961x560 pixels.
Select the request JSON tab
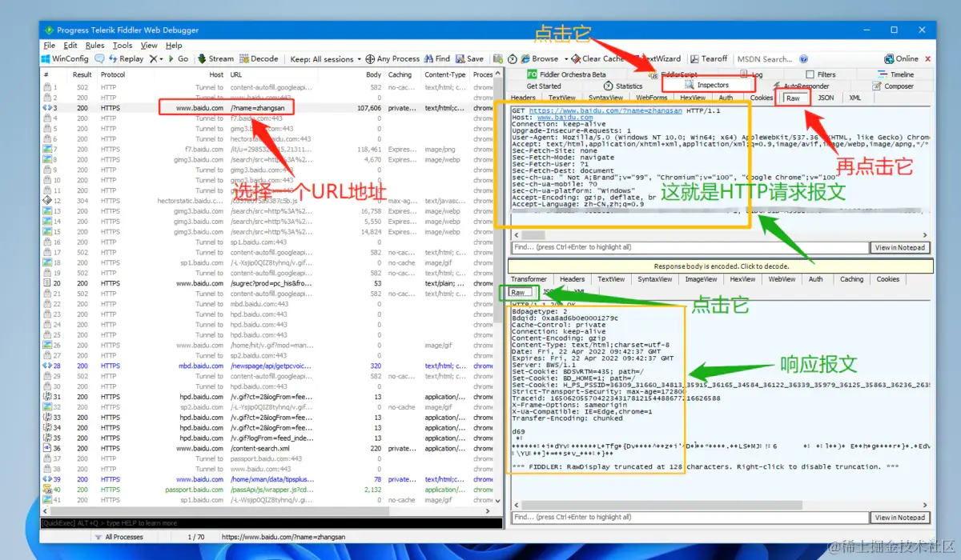tap(826, 98)
